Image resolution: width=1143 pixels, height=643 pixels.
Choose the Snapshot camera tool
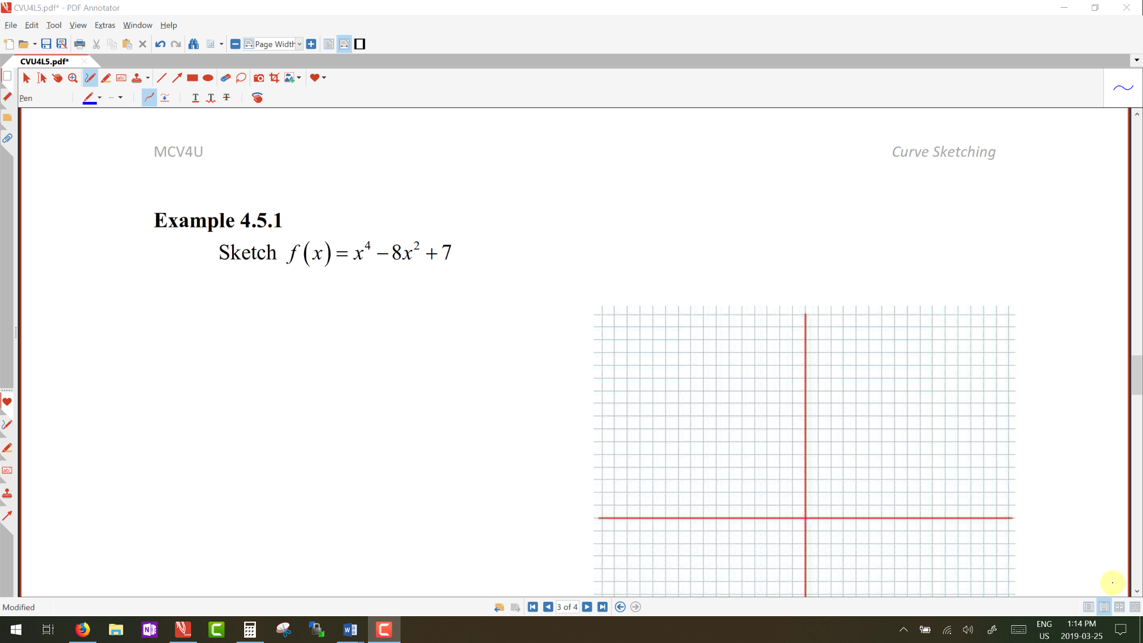tap(258, 78)
